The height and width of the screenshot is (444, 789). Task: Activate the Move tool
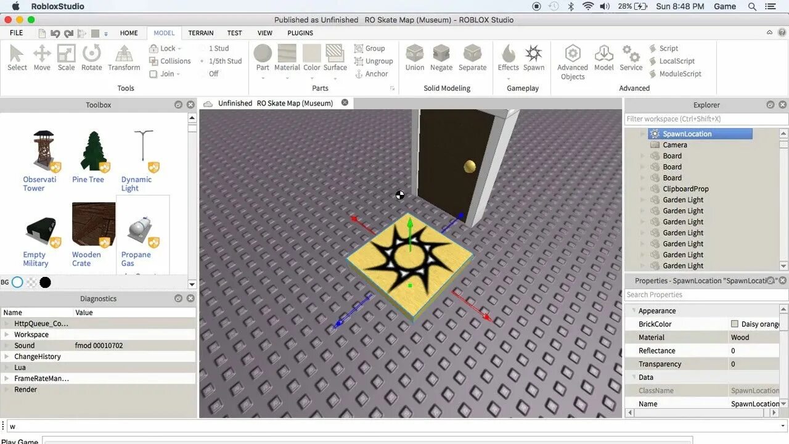point(42,58)
